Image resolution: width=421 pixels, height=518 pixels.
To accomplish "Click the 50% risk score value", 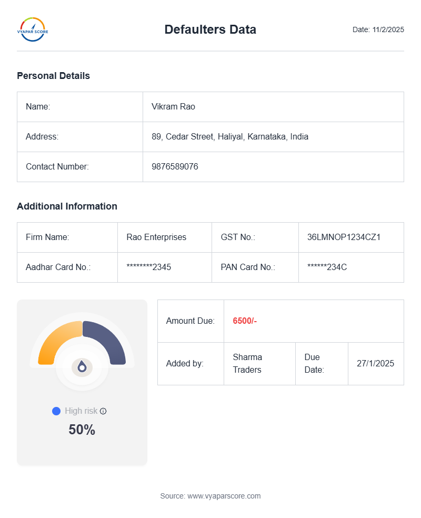I will tap(82, 430).
